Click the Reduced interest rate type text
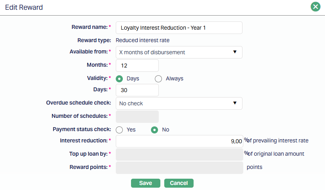Screen dimensions: 325x190 (x=143, y=40)
